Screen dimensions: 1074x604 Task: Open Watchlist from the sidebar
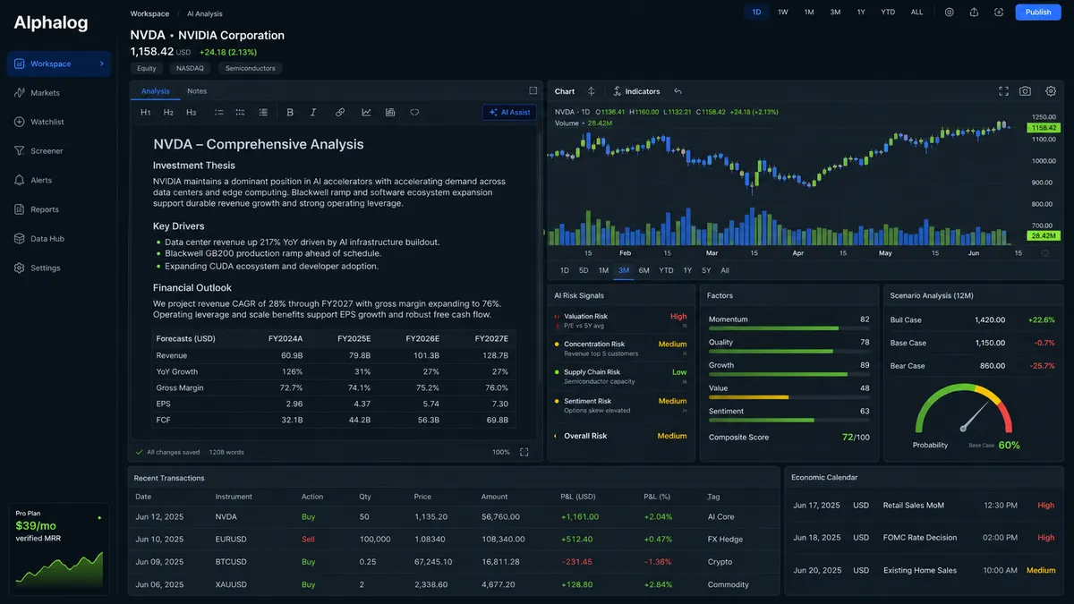(59, 122)
